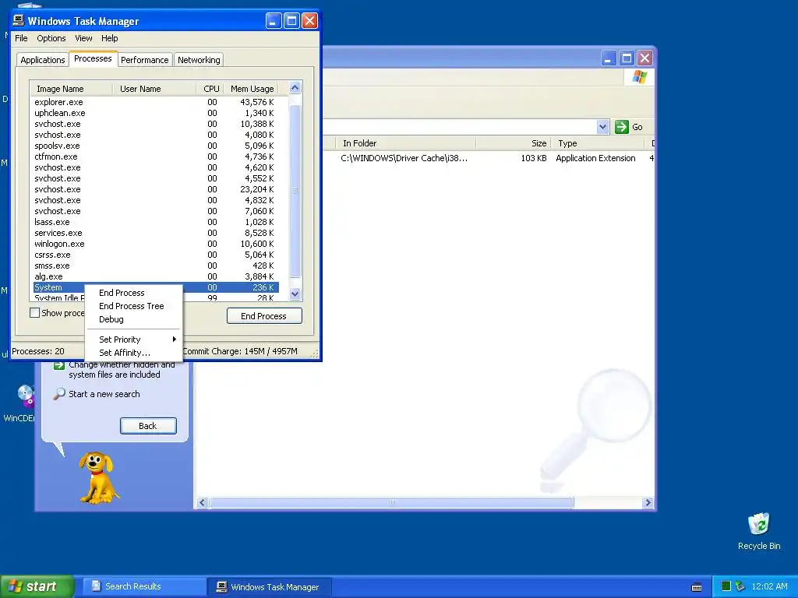Sort by Mem Usage column header
The height and width of the screenshot is (598, 798).
(x=252, y=89)
